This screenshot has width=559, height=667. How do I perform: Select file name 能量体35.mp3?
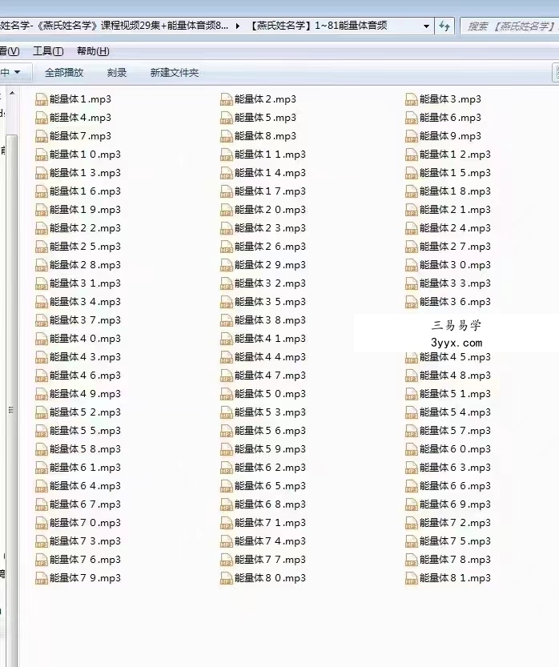(270, 302)
